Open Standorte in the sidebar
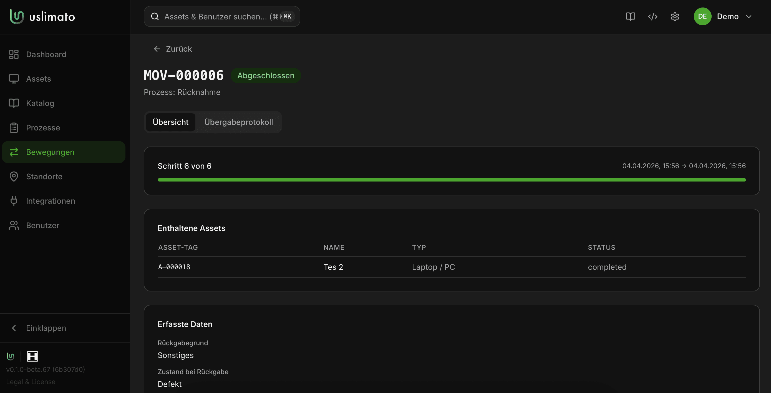The width and height of the screenshot is (771, 393). pyautogui.click(x=64, y=177)
